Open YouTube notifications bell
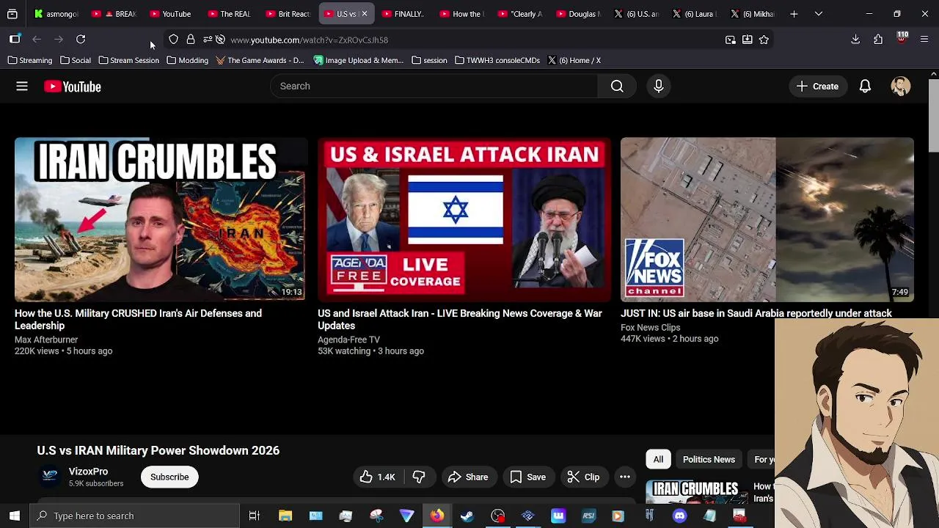The image size is (939, 528). [x=865, y=87]
